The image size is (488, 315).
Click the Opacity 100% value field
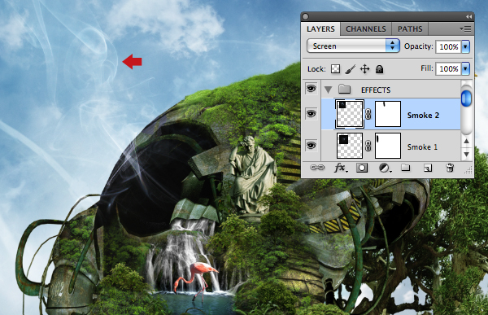pyautogui.click(x=448, y=46)
